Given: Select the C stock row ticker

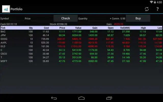Looking at the screenshot, I should tap(1, 50).
